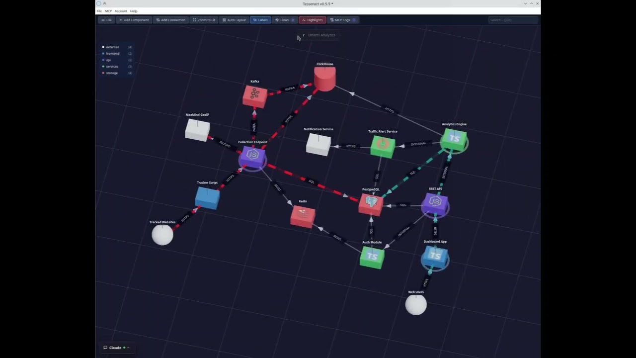Select the Auth Module node
Image resolution: width=636 pixels, height=358 pixels.
pos(372,257)
